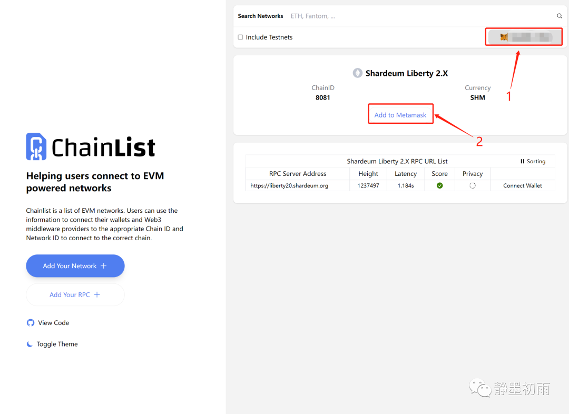
Task: Enable the Include Testnets checkbox
Action: pos(241,37)
